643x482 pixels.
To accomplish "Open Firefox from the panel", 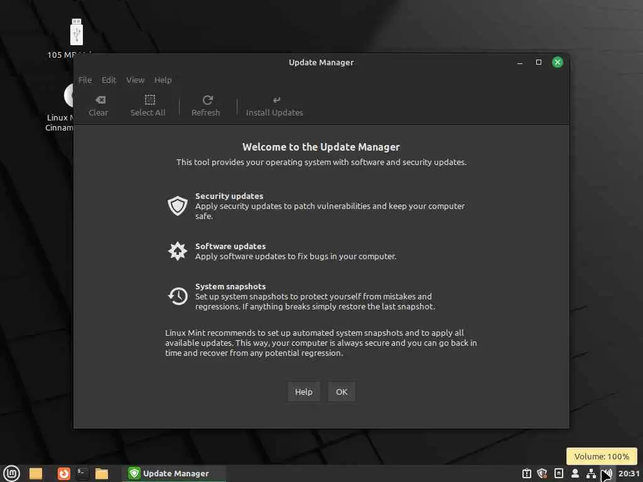I will coord(63,474).
